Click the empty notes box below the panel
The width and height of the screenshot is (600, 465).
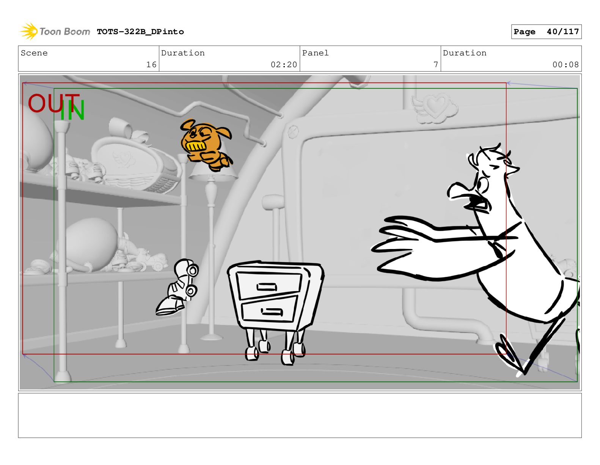[300, 415]
